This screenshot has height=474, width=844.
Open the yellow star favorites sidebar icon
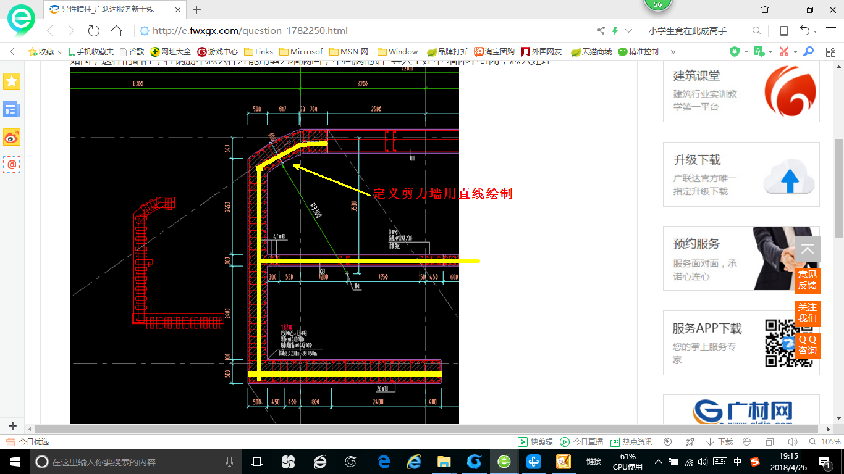[x=12, y=81]
